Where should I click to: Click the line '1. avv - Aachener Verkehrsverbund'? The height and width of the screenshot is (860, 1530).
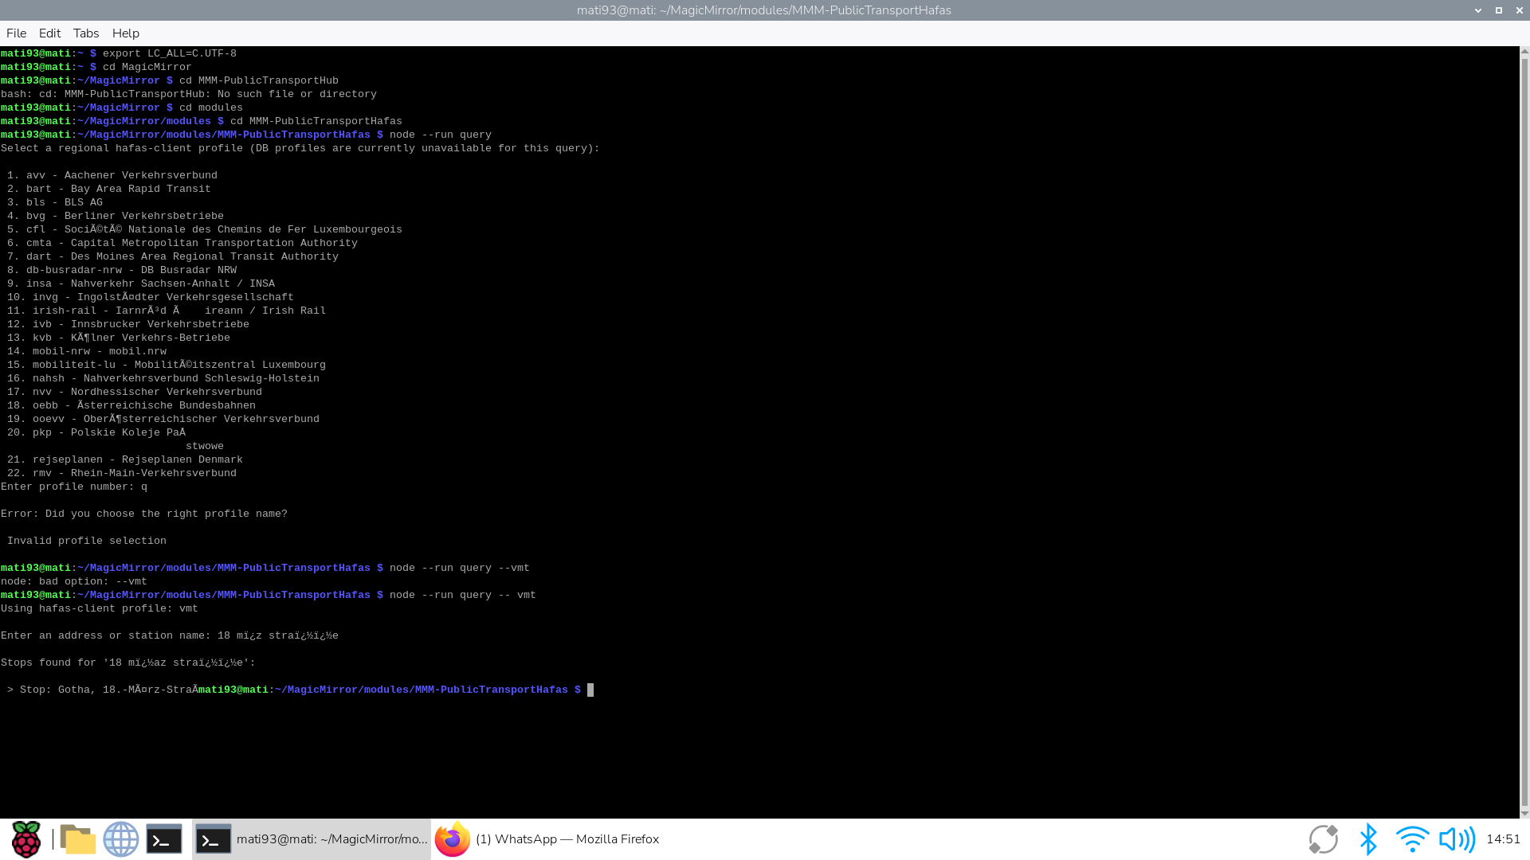pos(112,175)
